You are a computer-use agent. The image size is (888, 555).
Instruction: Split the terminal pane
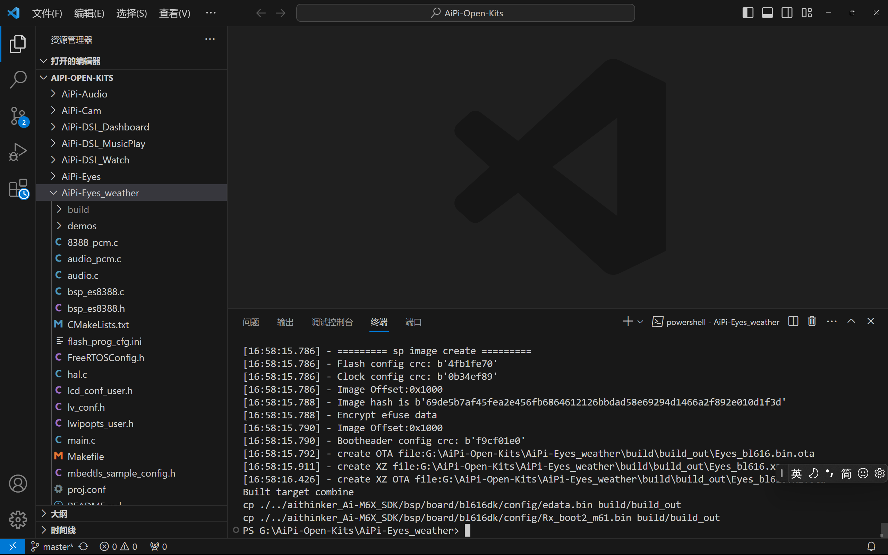pyautogui.click(x=793, y=322)
